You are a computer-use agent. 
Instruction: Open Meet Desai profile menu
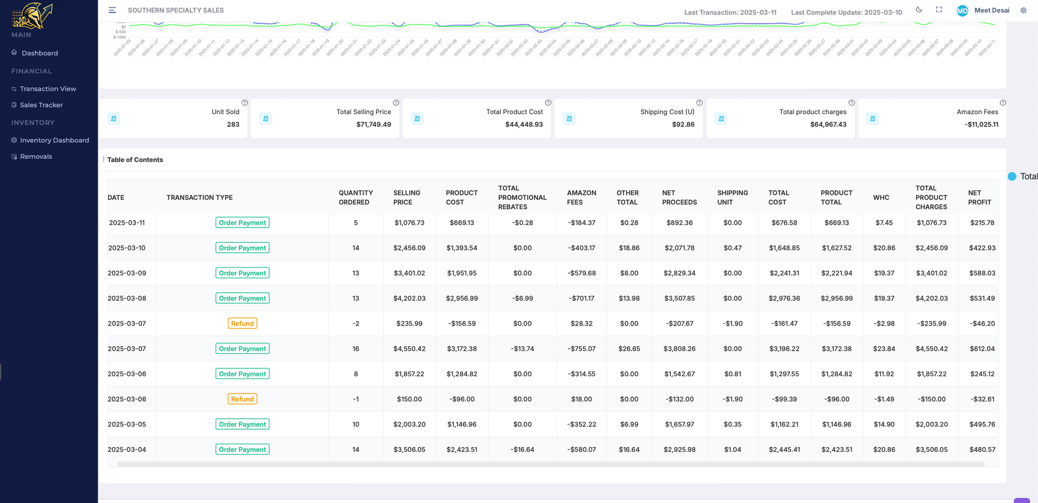[x=991, y=10]
